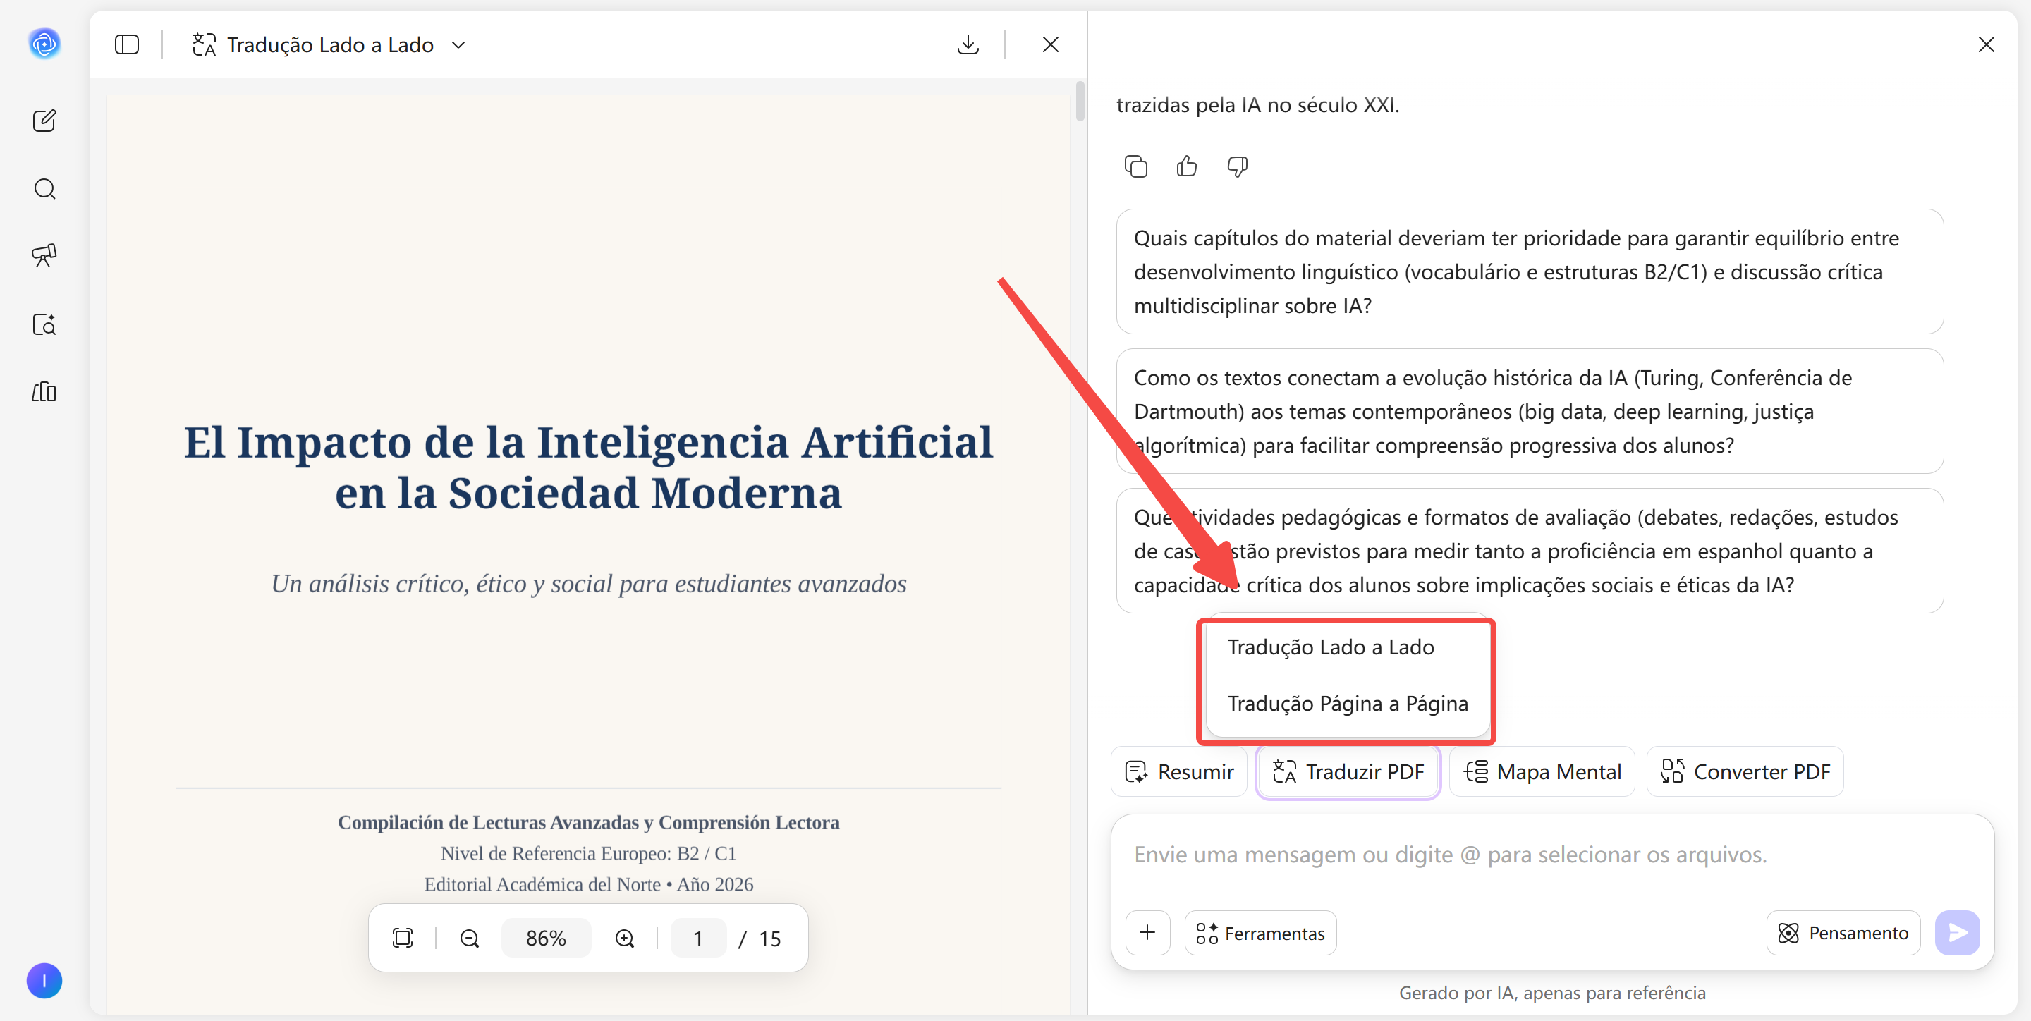
Task: Click the Mapa Mental button
Action: click(1542, 772)
